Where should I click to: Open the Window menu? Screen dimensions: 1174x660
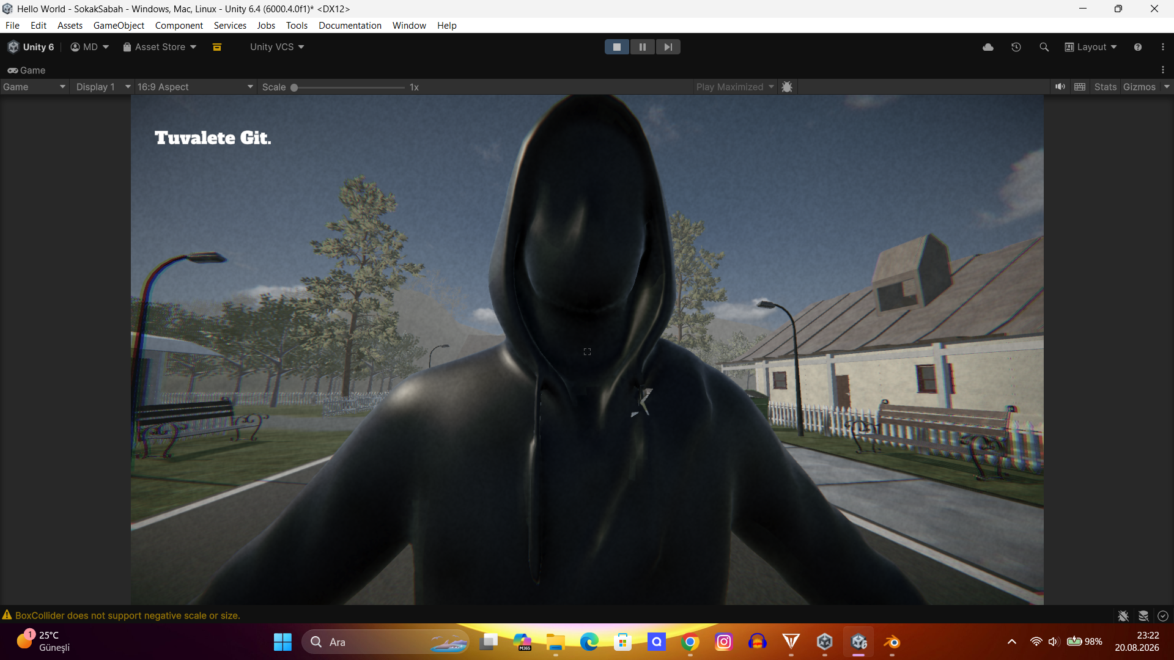coord(409,26)
